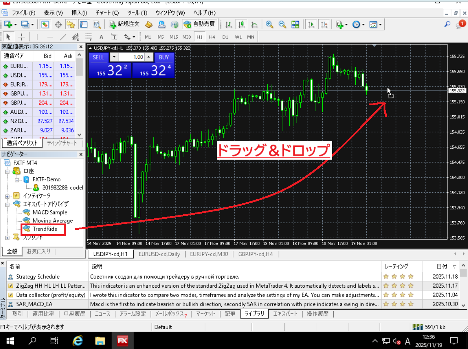
Task: Click the tile windows grid icon
Action: coord(295,25)
